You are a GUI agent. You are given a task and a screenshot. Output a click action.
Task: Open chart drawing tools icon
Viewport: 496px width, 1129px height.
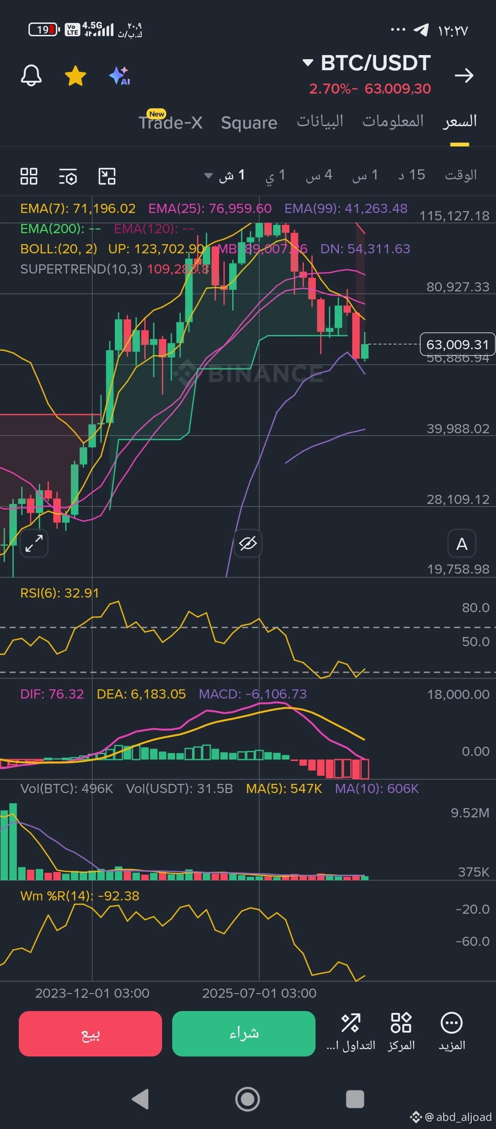(107, 176)
